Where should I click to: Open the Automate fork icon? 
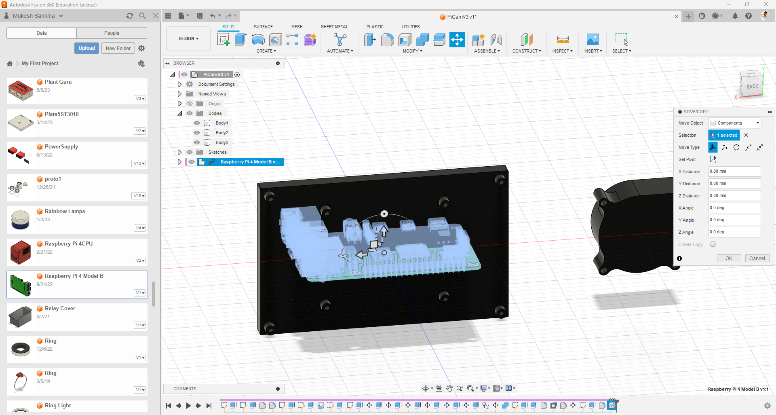(340, 40)
